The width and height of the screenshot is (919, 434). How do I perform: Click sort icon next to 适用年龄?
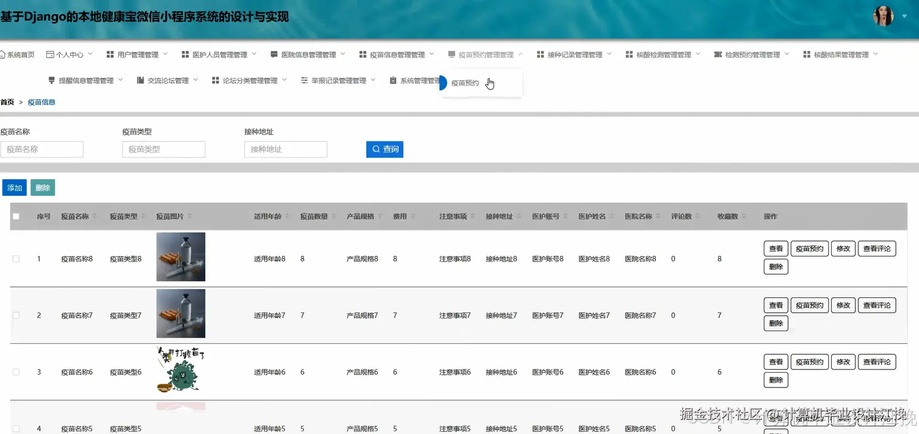(x=287, y=216)
